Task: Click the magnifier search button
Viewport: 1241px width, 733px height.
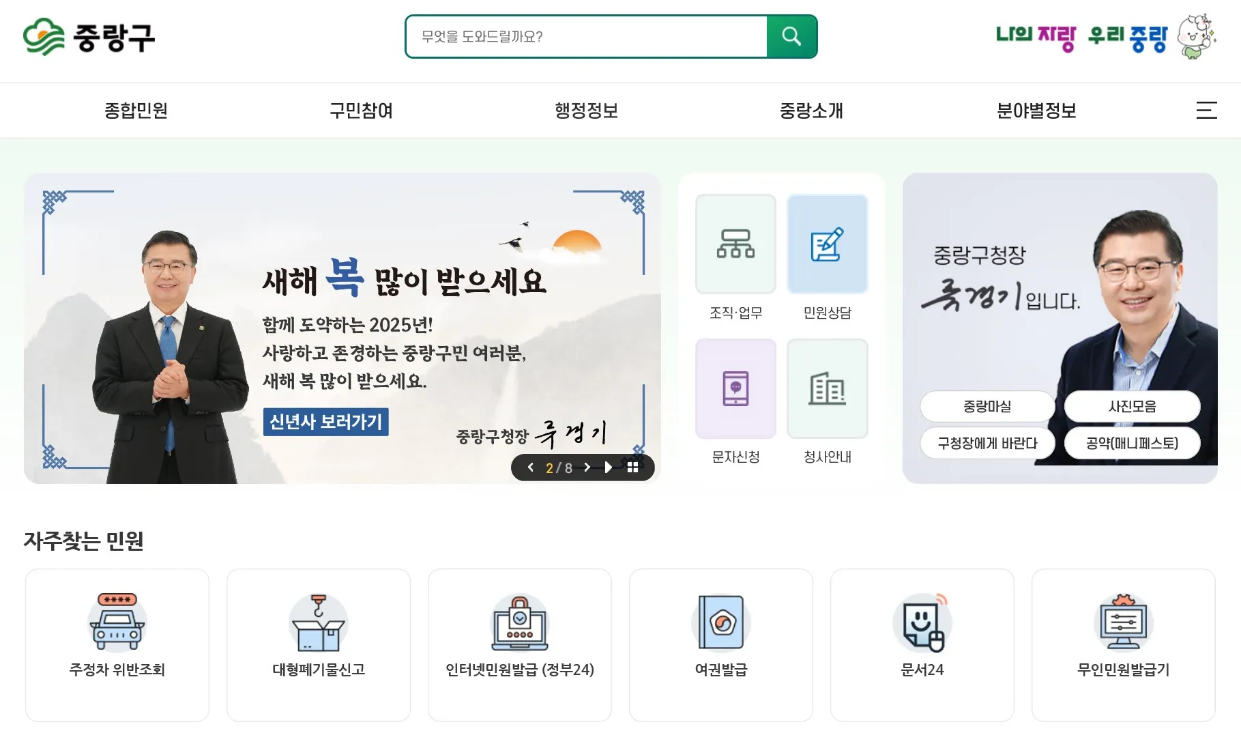Action: click(x=791, y=36)
